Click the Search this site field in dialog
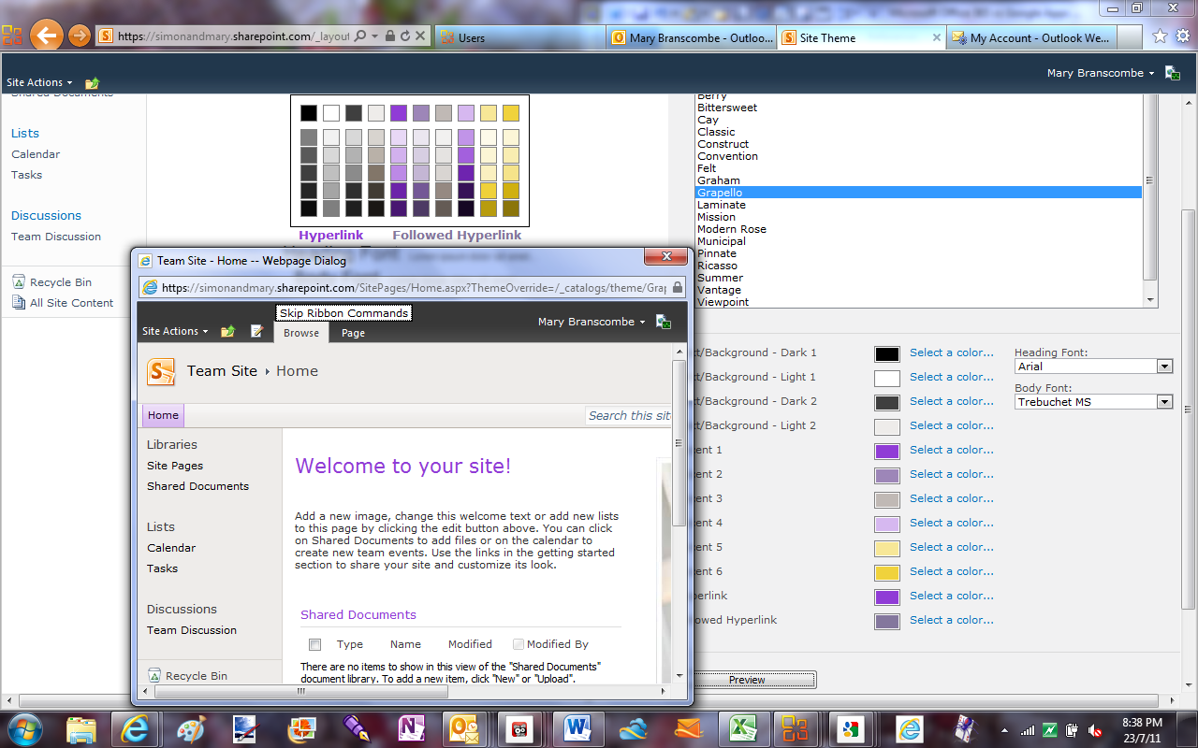Viewport: 1198px width, 748px height. click(x=629, y=415)
